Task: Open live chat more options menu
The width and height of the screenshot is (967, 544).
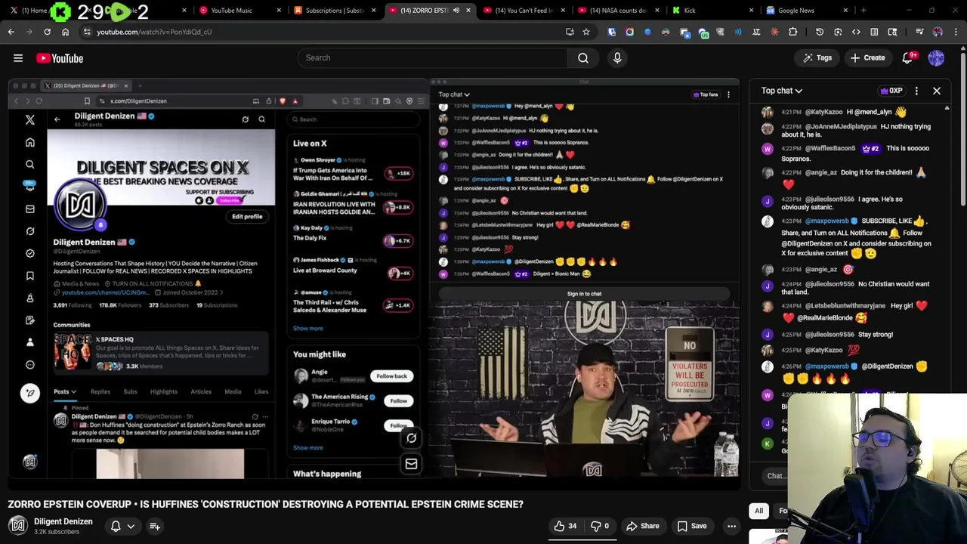Action: (x=916, y=91)
